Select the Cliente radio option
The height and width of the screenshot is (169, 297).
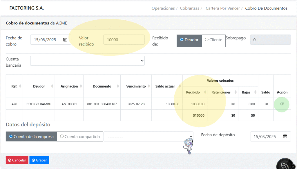tap(213, 40)
